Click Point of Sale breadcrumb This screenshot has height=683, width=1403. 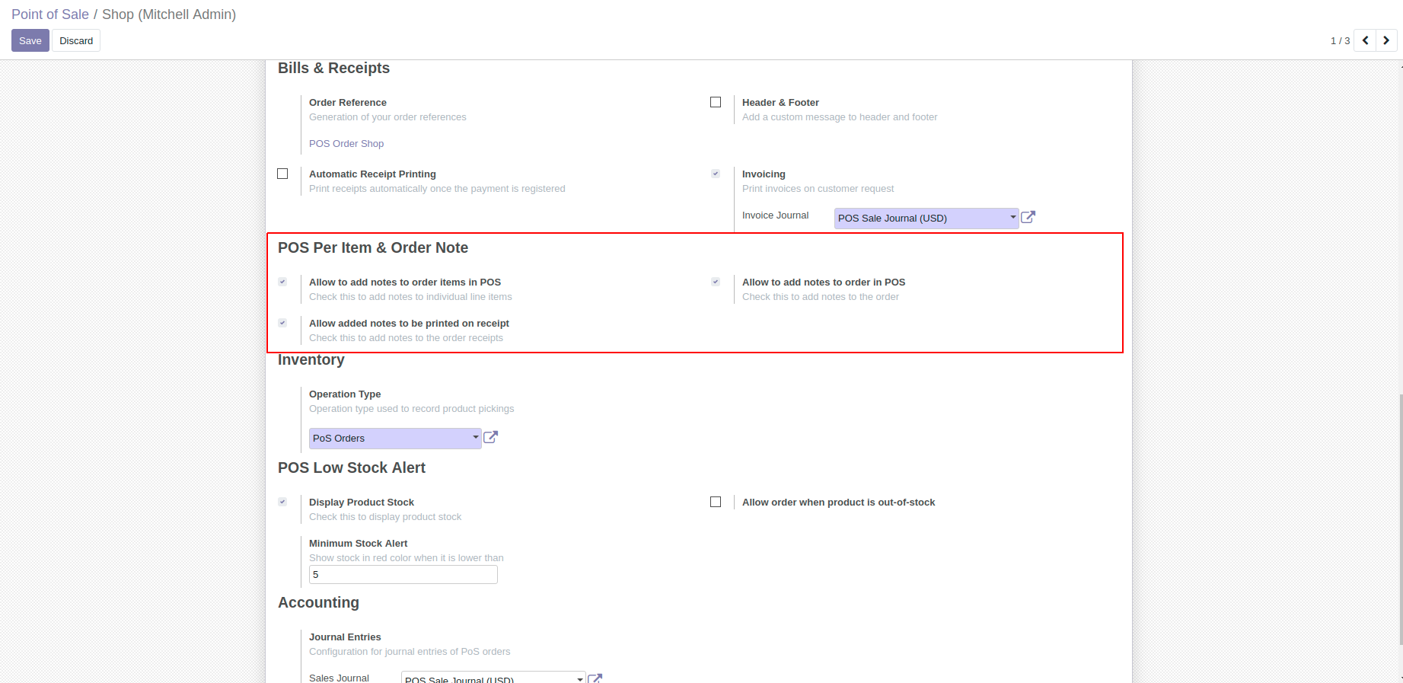tap(50, 14)
